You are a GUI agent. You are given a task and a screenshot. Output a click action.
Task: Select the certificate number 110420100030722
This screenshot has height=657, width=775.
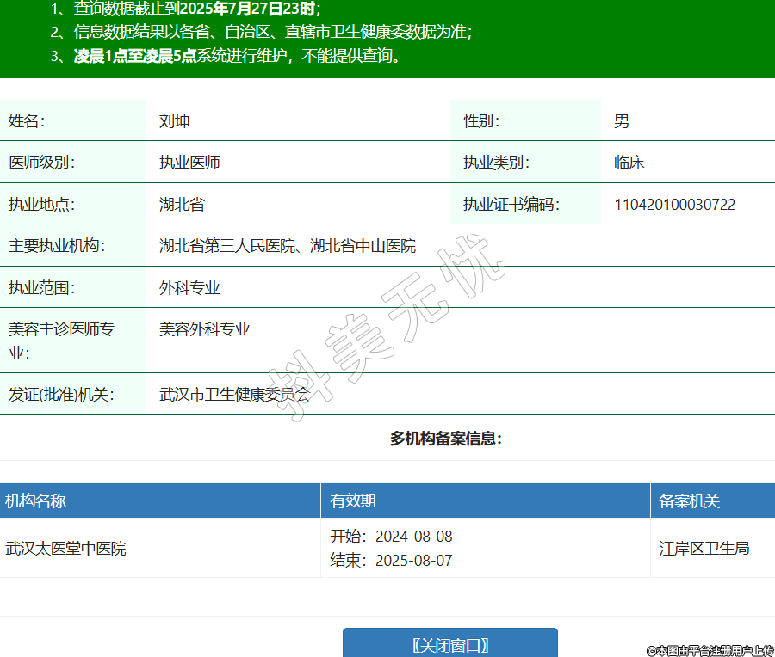pyautogui.click(x=674, y=205)
